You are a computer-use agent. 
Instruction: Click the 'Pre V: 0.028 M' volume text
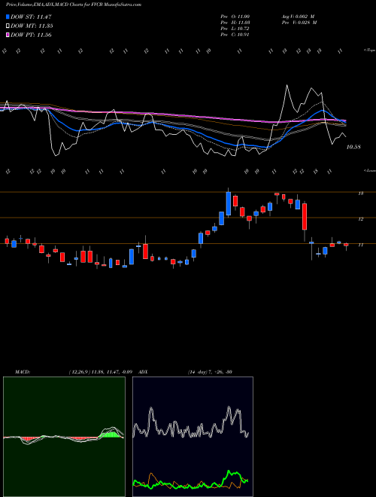299,23
